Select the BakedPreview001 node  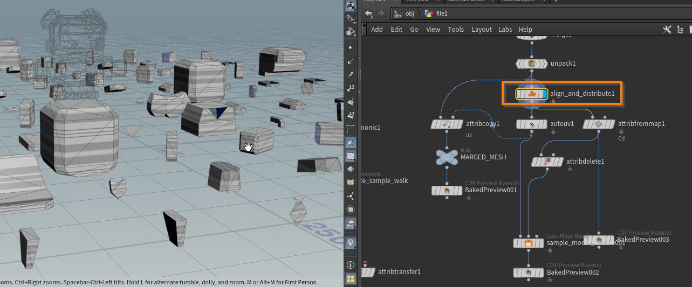click(x=447, y=191)
